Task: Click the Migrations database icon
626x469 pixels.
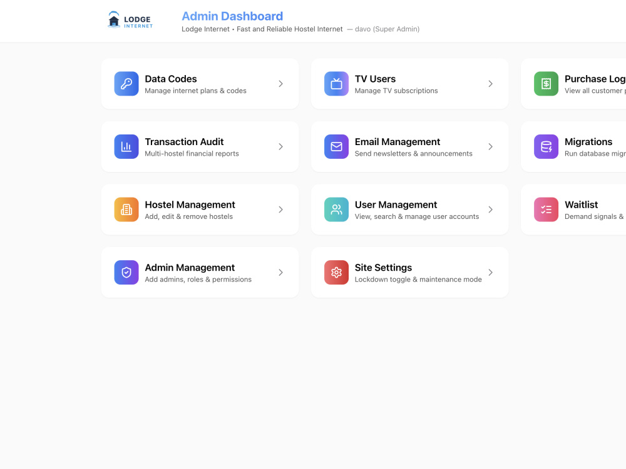Action: pyautogui.click(x=546, y=147)
